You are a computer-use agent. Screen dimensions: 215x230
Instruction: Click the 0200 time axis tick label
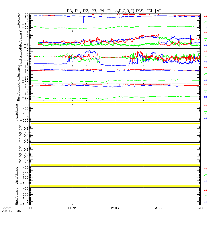coord(200,208)
